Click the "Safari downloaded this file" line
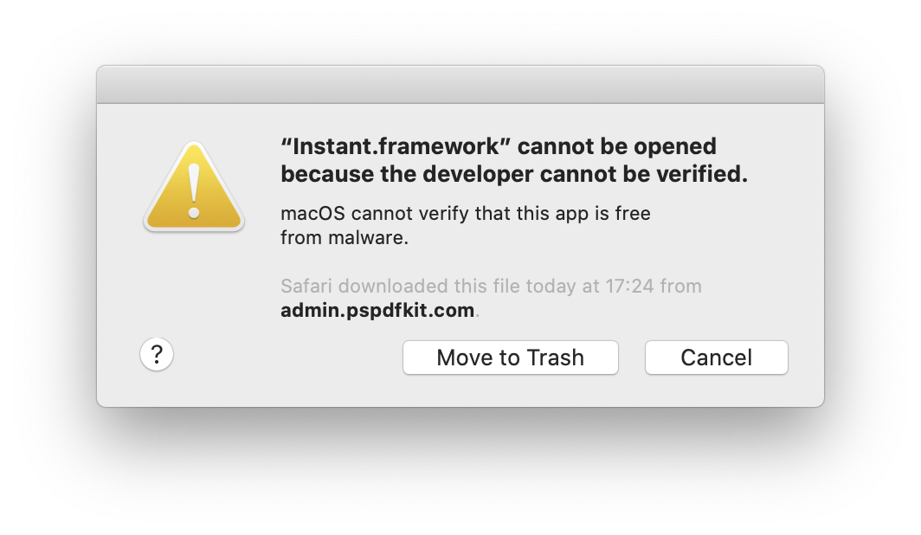 click(491, 286)
